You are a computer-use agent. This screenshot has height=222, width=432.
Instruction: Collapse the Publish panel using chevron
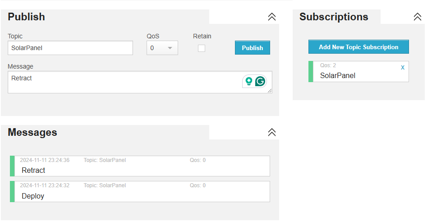[271, 17]
